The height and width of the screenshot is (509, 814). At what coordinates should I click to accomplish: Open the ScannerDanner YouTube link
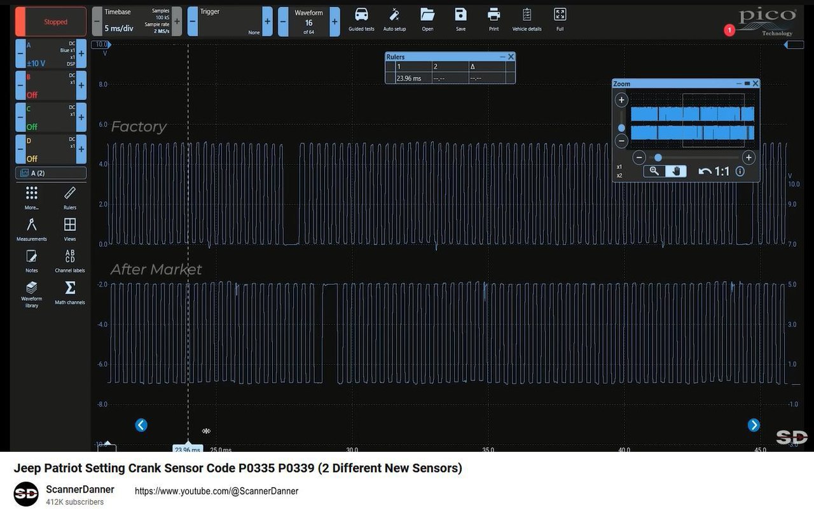[x=216, y=491]
